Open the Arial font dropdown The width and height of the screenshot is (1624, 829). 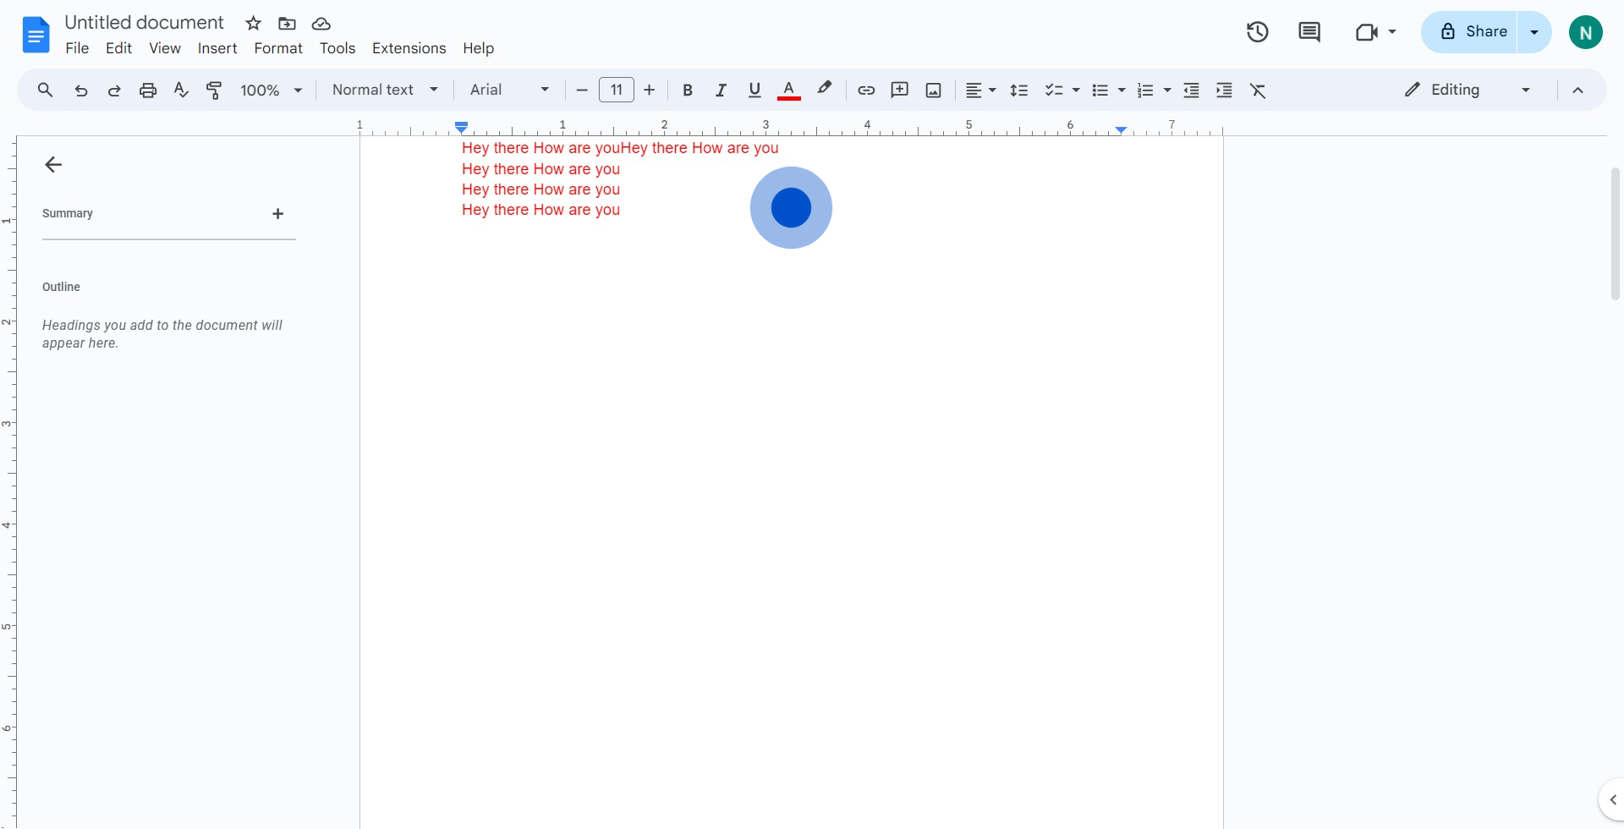coord(510,90)
